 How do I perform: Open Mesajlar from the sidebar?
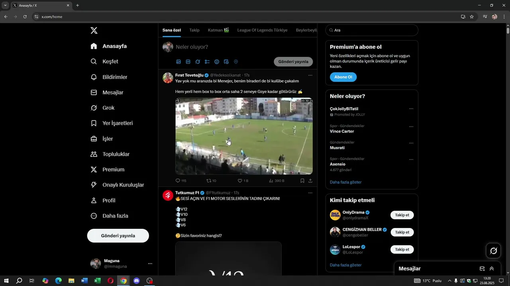pos(107,93)
